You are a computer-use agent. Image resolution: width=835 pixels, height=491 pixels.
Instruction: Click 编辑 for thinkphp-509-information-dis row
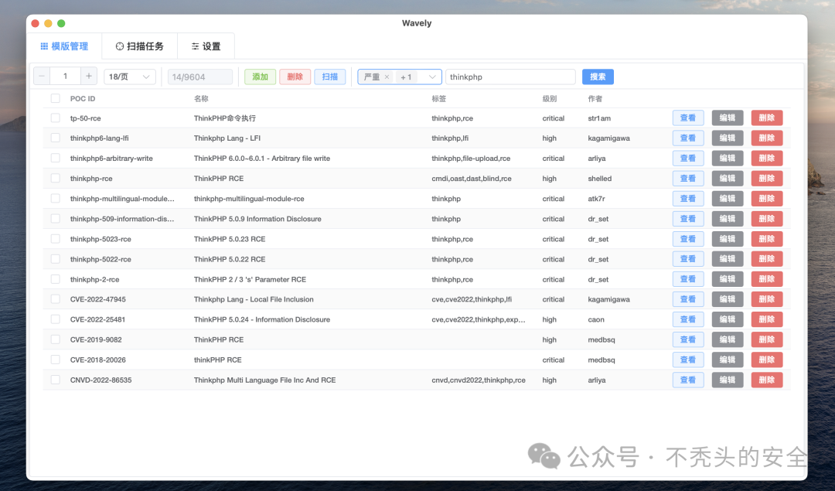728,219
